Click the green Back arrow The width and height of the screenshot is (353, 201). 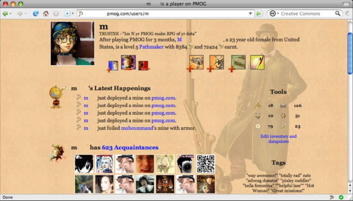click(x=5, y=14)
